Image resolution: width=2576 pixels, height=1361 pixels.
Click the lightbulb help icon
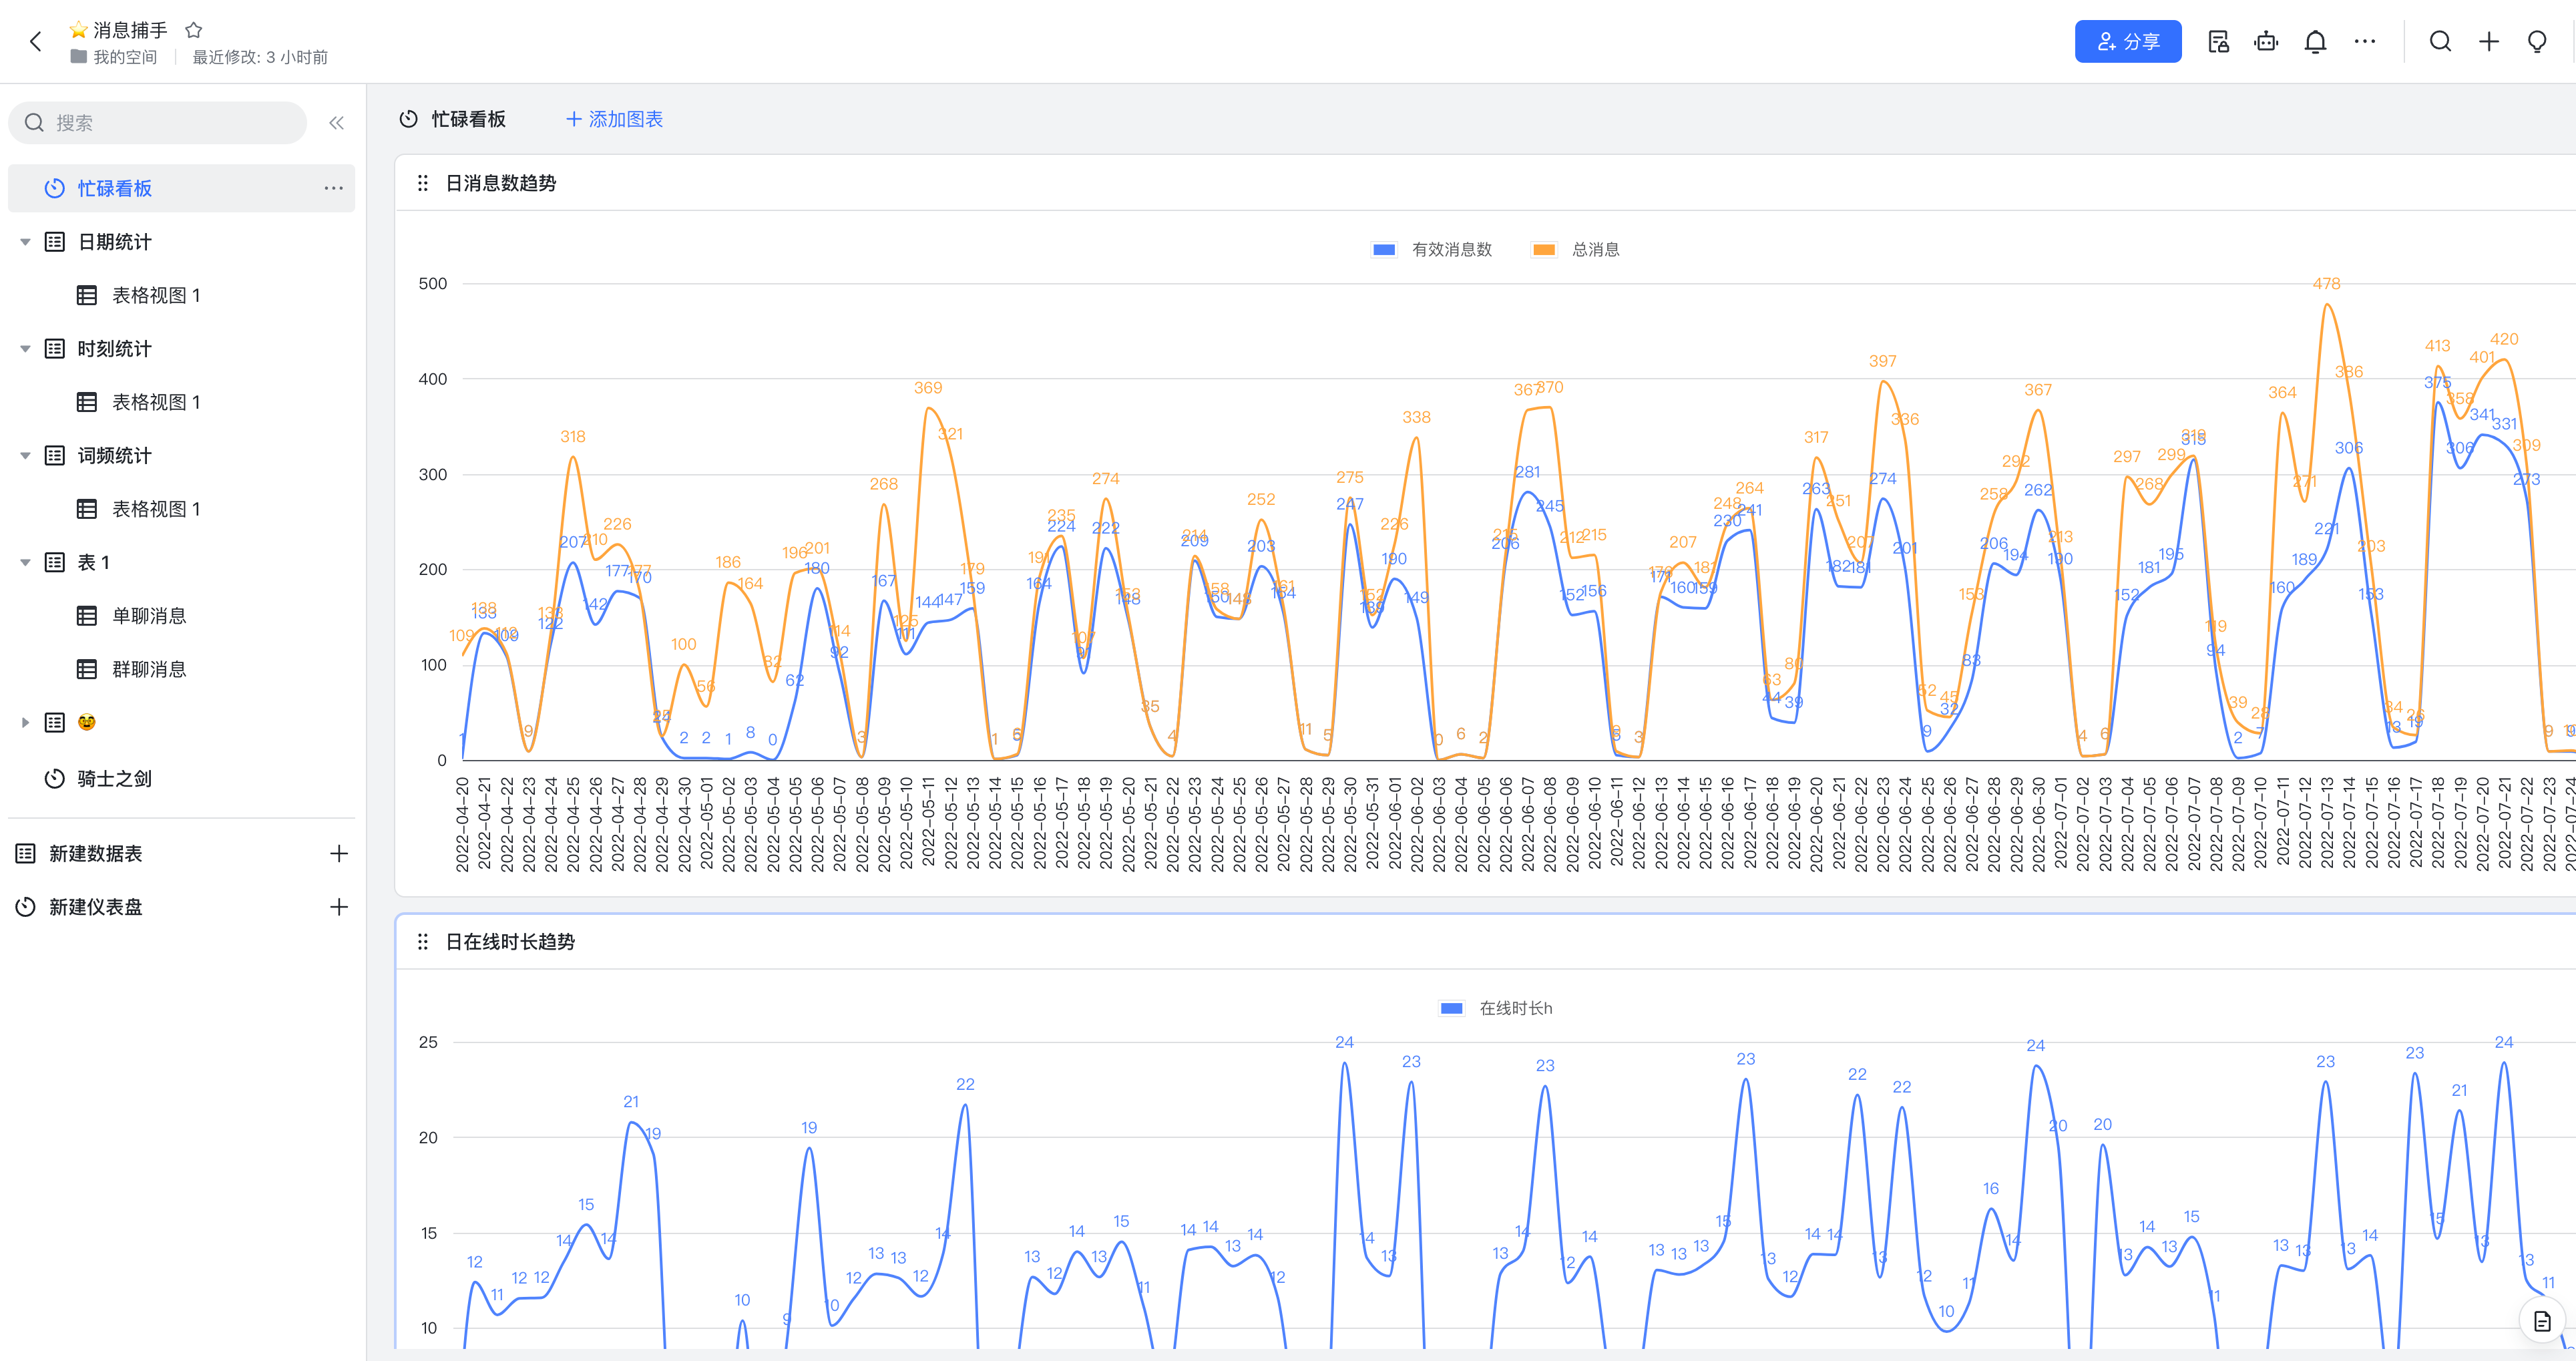(2537, 42)
